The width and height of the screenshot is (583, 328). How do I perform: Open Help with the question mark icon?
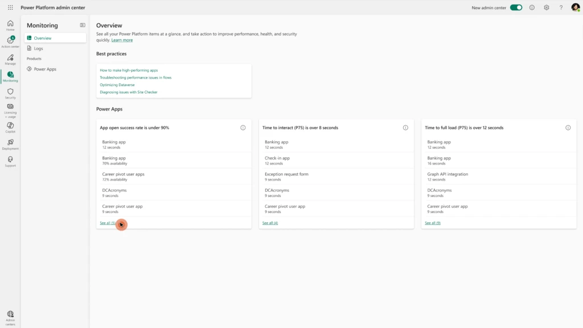pyautogui.click(x=561, y=7)
